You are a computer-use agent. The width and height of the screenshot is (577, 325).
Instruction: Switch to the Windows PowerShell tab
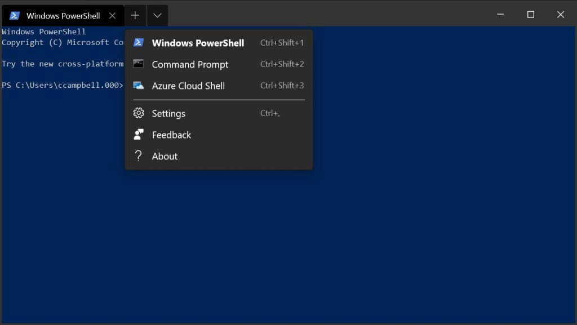tap(62, 15)
